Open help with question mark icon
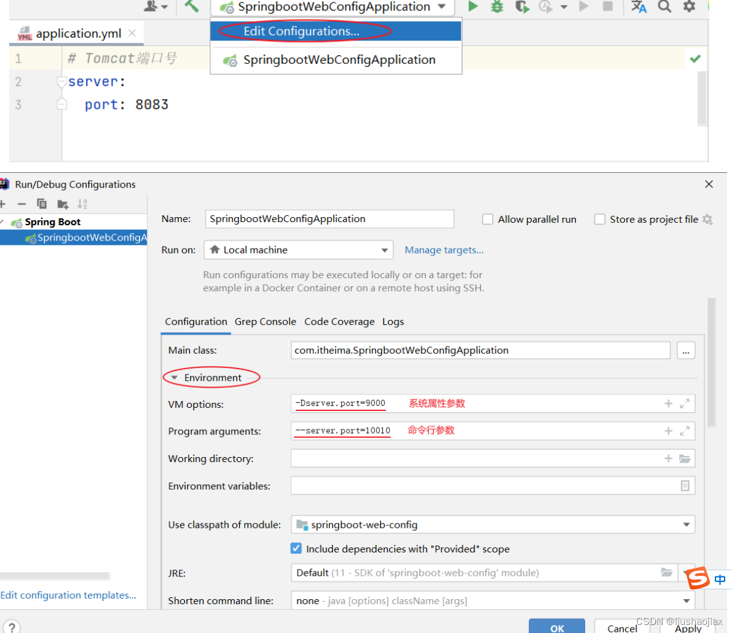 (12, 627)
